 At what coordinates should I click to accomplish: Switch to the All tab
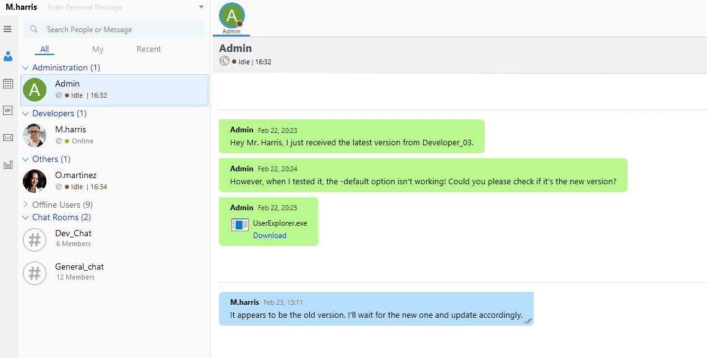(44, 49)
